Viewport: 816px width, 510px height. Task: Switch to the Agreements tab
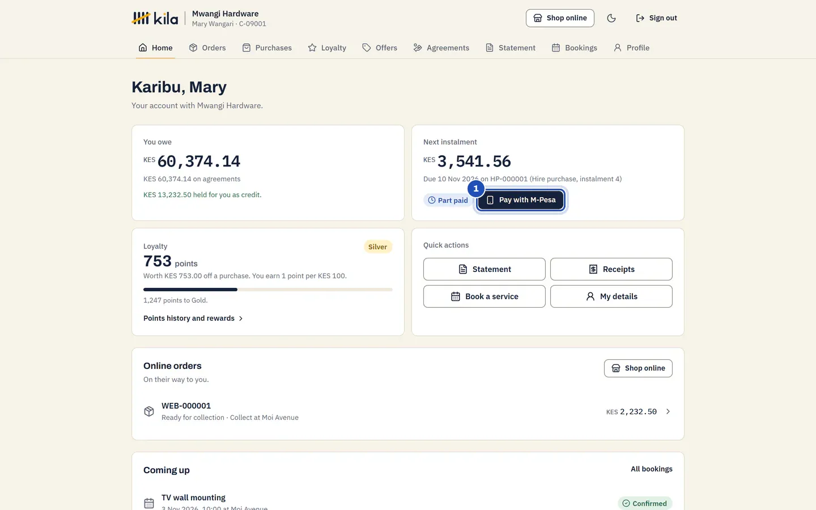point(441,48)
